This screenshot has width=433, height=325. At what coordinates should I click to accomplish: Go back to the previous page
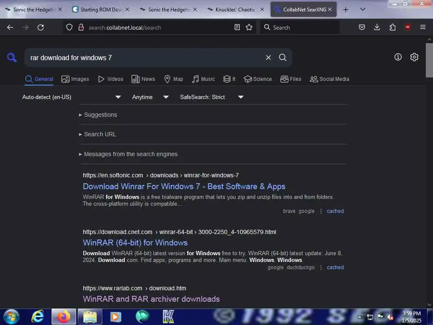point(10,28)
